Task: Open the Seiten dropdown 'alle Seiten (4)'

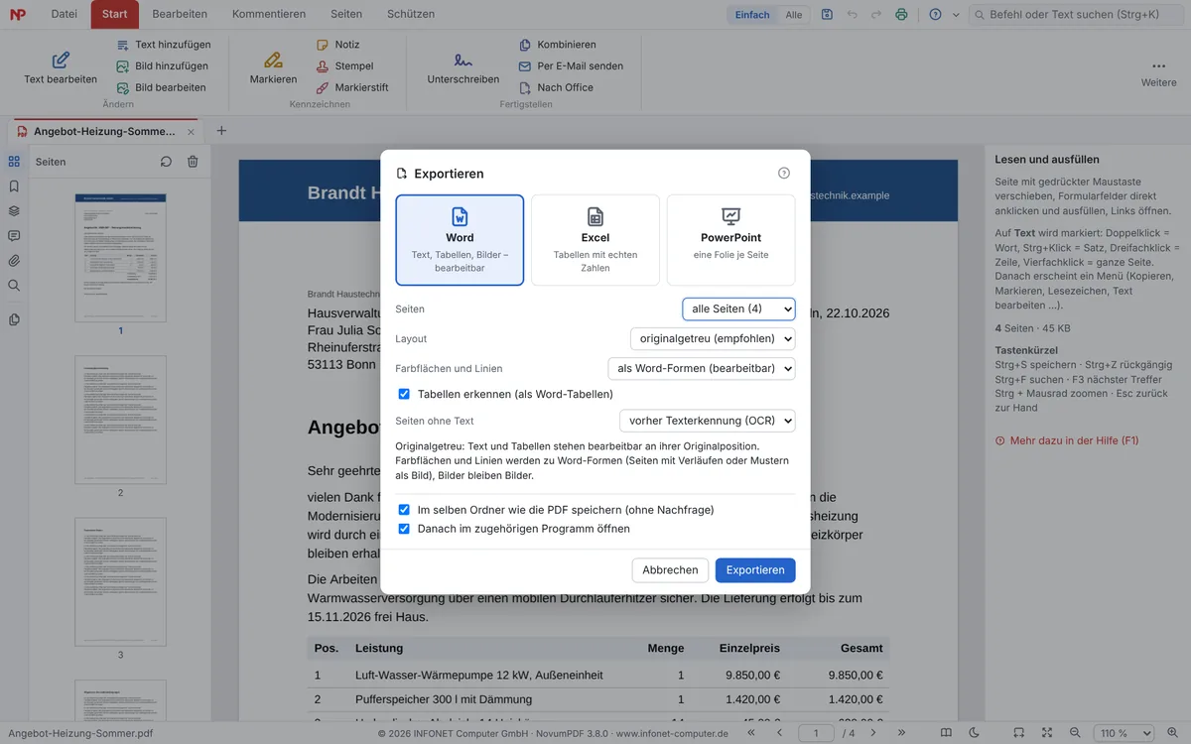Action: coord(738,309)
